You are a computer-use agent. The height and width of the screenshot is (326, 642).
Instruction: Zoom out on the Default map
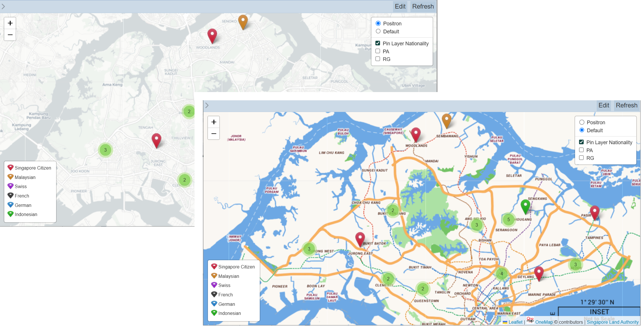point(214,134)
